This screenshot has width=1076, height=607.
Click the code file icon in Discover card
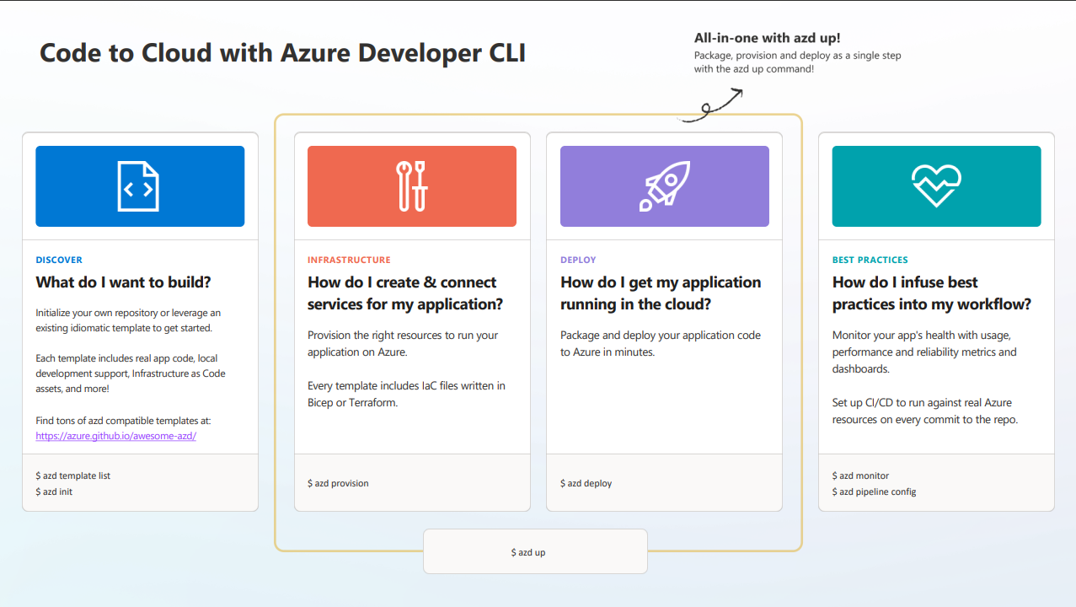point(139,185)
